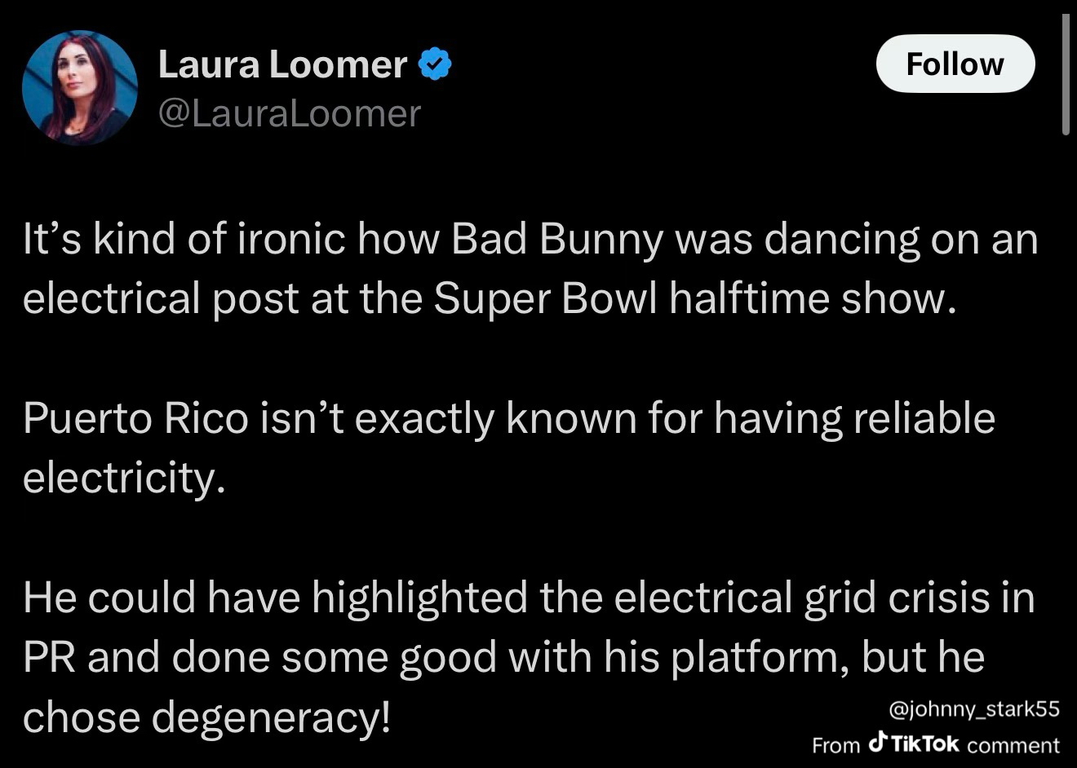Click the TikTok wordmark text
The height and width of the screenshot is (768, 1077).
925,744
